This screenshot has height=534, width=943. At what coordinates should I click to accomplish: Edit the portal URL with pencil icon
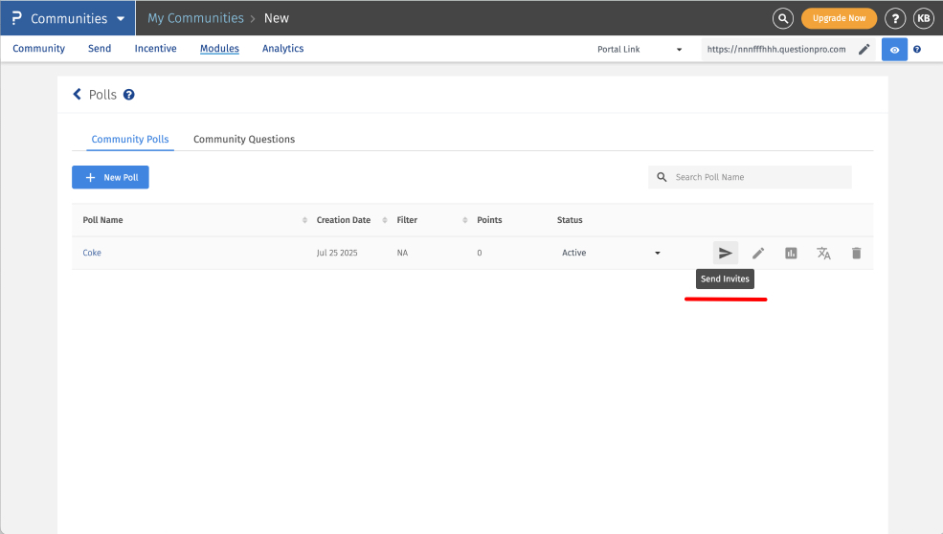(864, 49)
